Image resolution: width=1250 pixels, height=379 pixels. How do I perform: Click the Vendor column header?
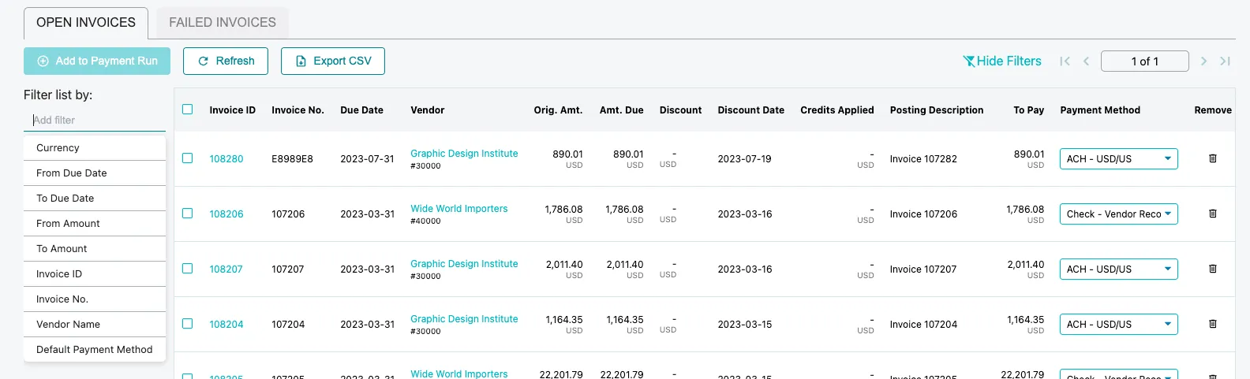coord(428,110)
